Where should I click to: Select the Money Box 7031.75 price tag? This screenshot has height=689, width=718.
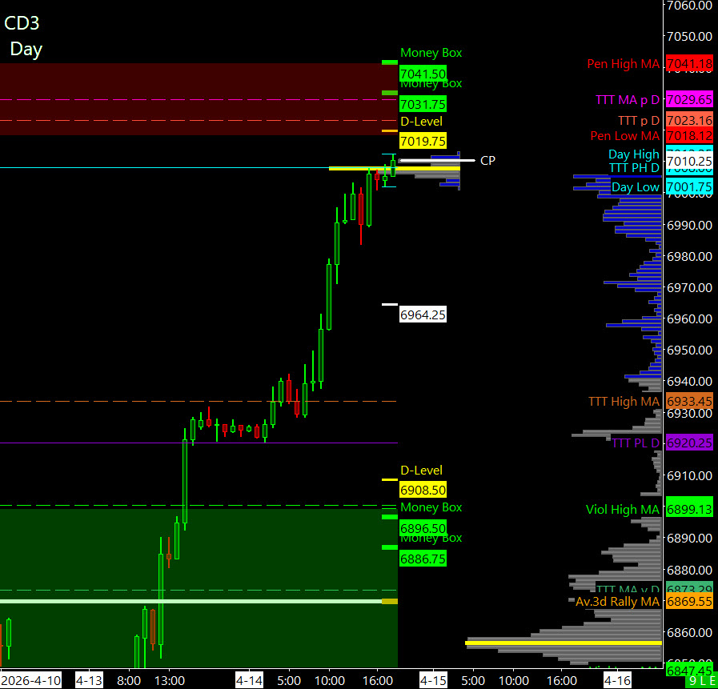[422, 104]
